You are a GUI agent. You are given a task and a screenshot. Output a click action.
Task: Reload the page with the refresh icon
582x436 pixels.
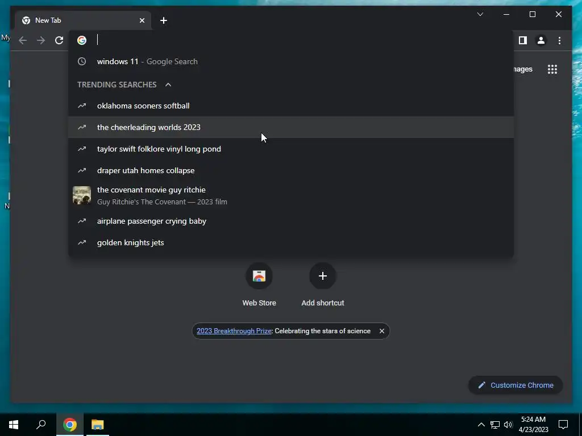pos(59,40)
